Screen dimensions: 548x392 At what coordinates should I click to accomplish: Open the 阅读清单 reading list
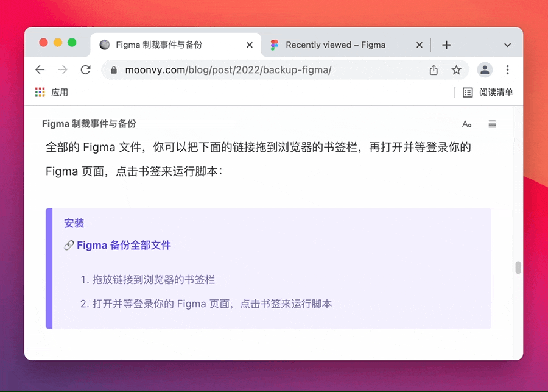click(x=488, y=93)
